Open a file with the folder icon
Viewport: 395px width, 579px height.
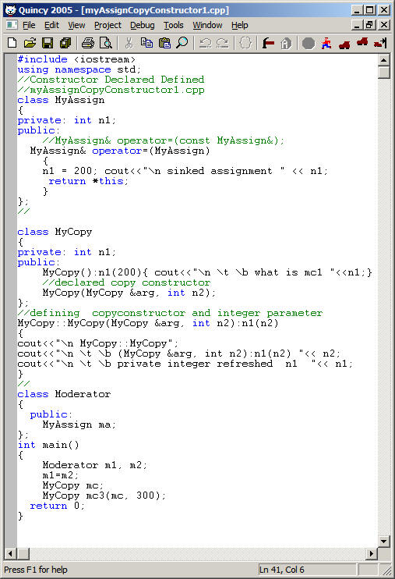pos(30,43)
